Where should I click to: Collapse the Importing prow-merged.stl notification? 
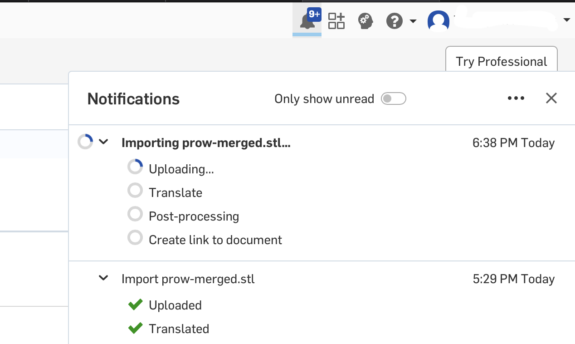tap(104, 142)
